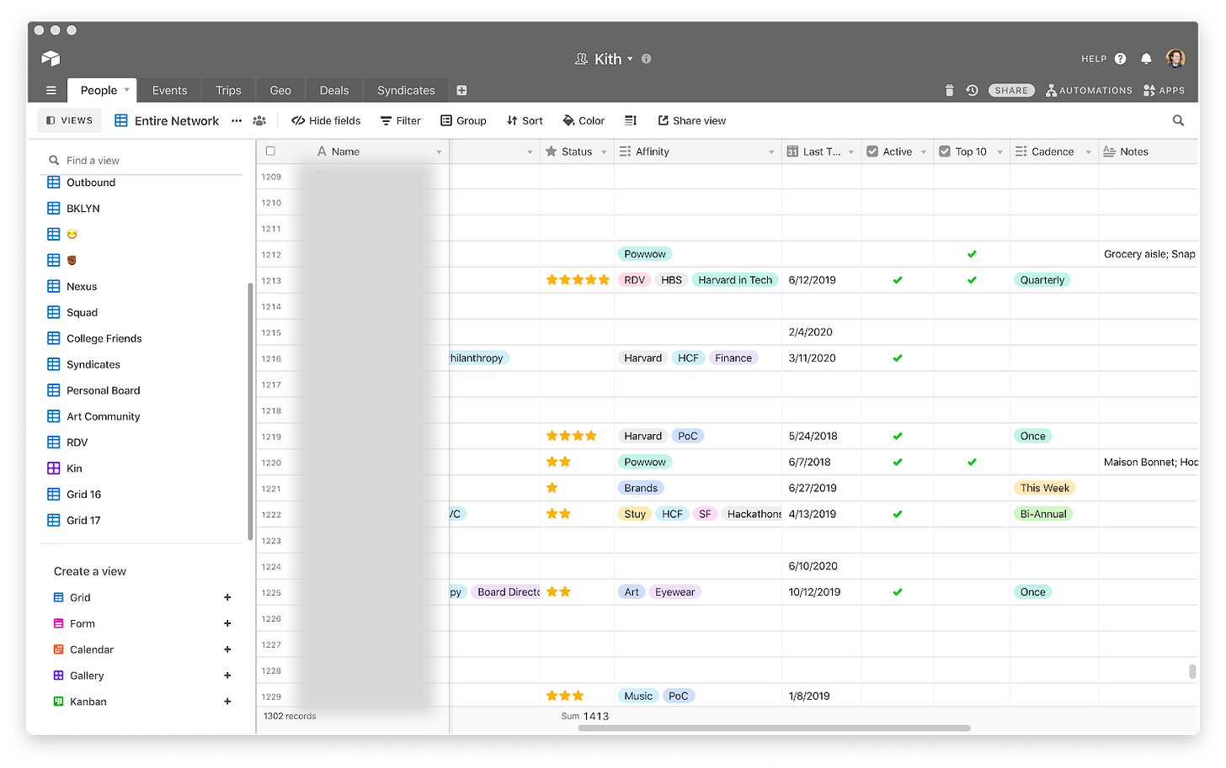Open the Color options button
The image size is (1226, 768).
coord(584,121)
